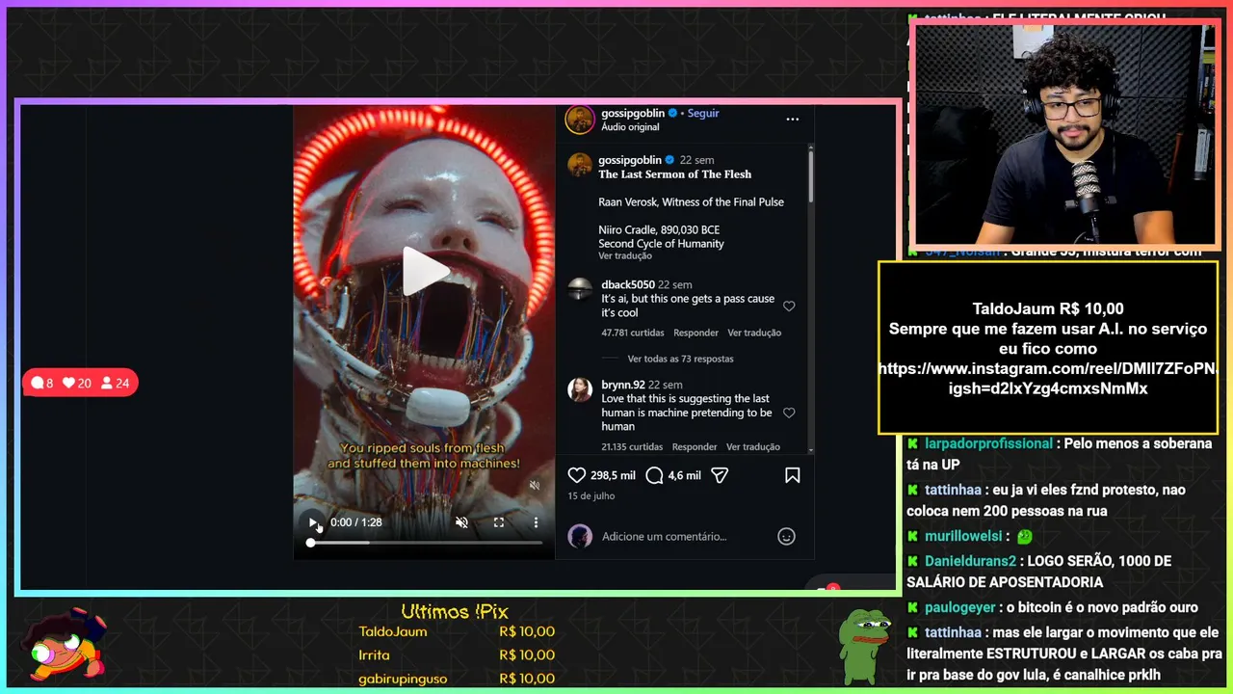The image size is (1233, 694).
Task: Click the 15 de julho post date
Action: click(x=590, y=495)
